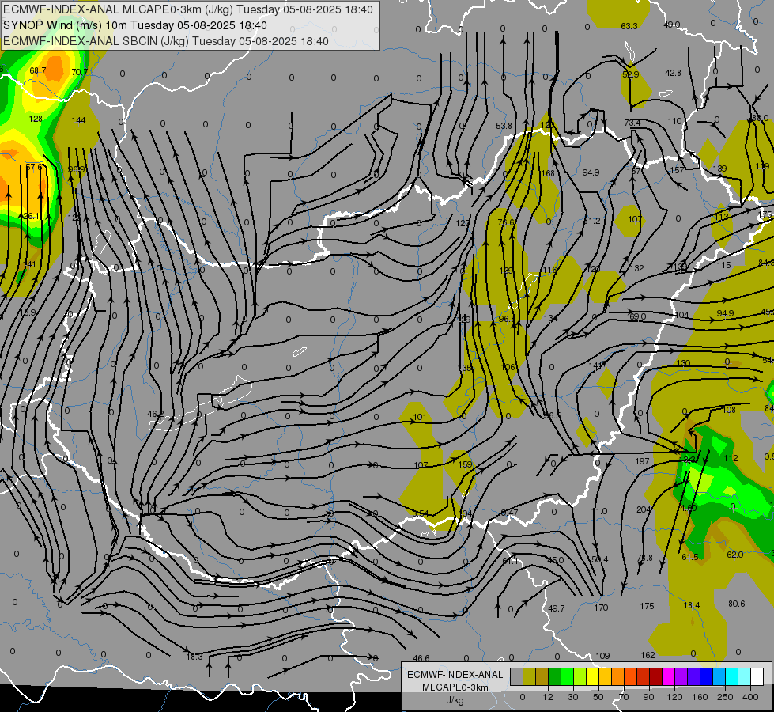Click the legend scale label 90
This screenshot has height=712, width=774.
point(648,697)
